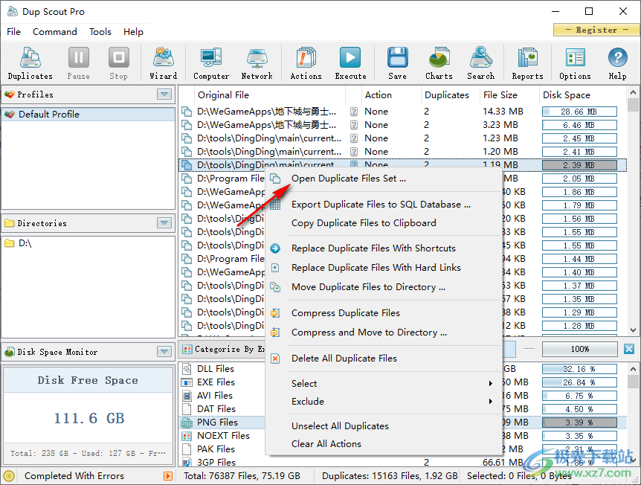Click the categories list scroll up arrow
This screenshot has width=641, height=485.
(x=634, y=368)
